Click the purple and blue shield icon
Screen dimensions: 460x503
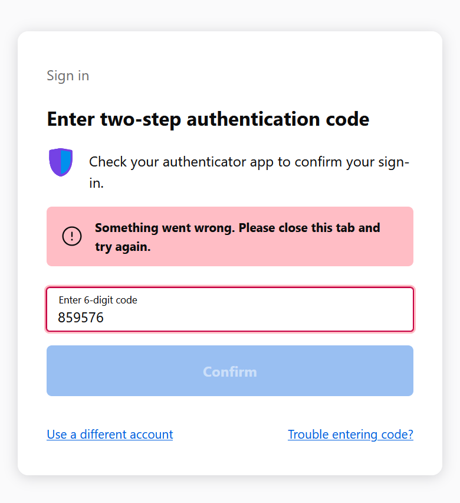pos(61,162)
